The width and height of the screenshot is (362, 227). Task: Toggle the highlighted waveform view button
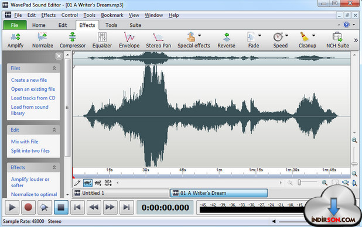(x=87, y=183)
